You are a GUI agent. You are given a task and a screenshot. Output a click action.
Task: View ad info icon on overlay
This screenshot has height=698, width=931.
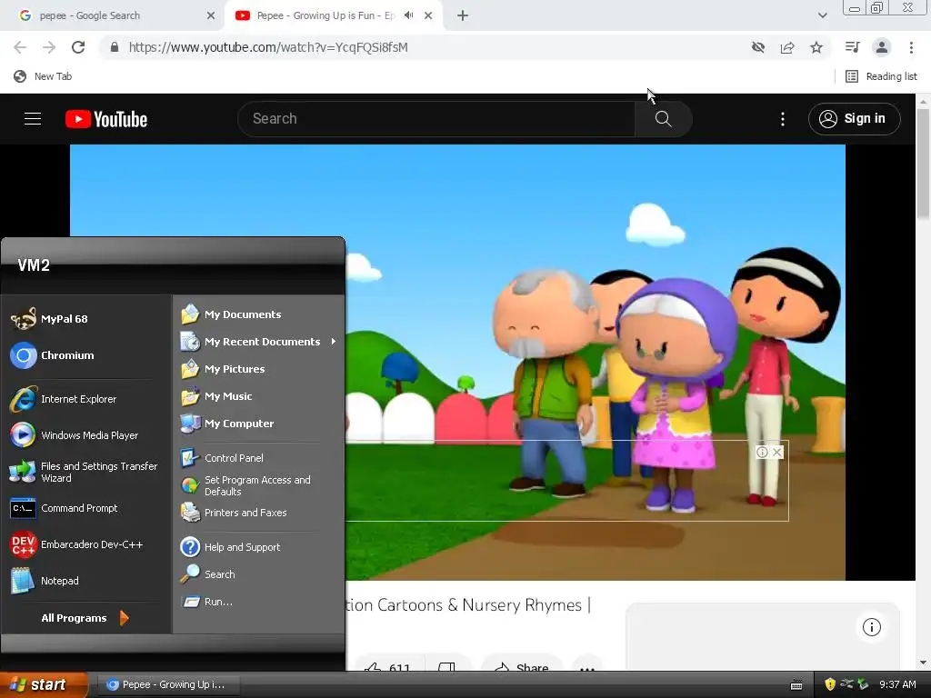pyautogui.click(x=762, y=453)
